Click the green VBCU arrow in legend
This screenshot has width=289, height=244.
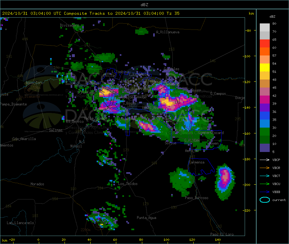point(265,184)
